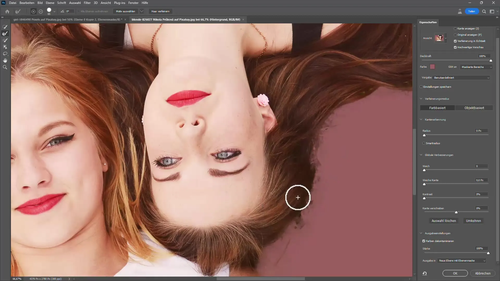Select the Quick Selection tool
The width and height of the screenshot is (500, 281).
[x=5, y=27]
